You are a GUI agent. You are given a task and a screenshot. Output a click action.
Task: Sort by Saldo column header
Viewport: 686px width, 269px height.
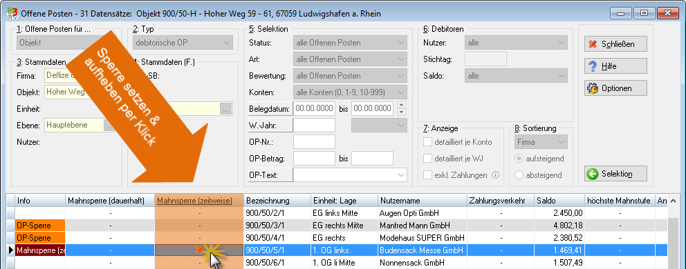[559, 201]
